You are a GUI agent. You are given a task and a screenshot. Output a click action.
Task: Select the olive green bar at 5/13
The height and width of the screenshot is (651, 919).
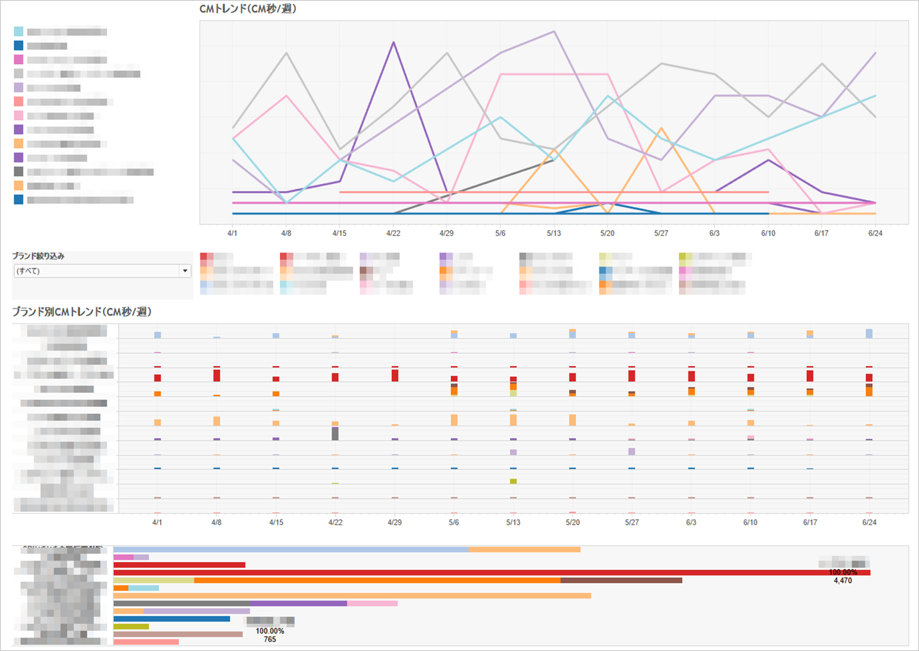point(513,481)
